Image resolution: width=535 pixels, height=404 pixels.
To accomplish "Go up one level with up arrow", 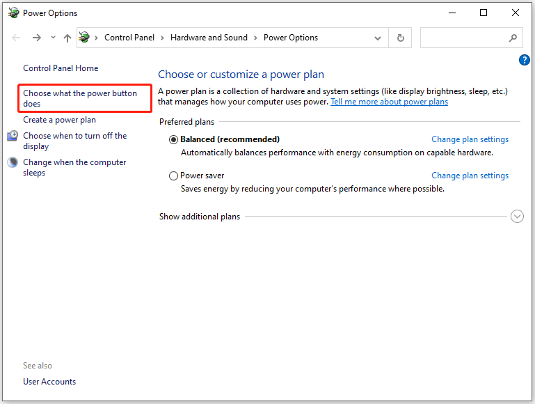I will [x=67, y=38].
